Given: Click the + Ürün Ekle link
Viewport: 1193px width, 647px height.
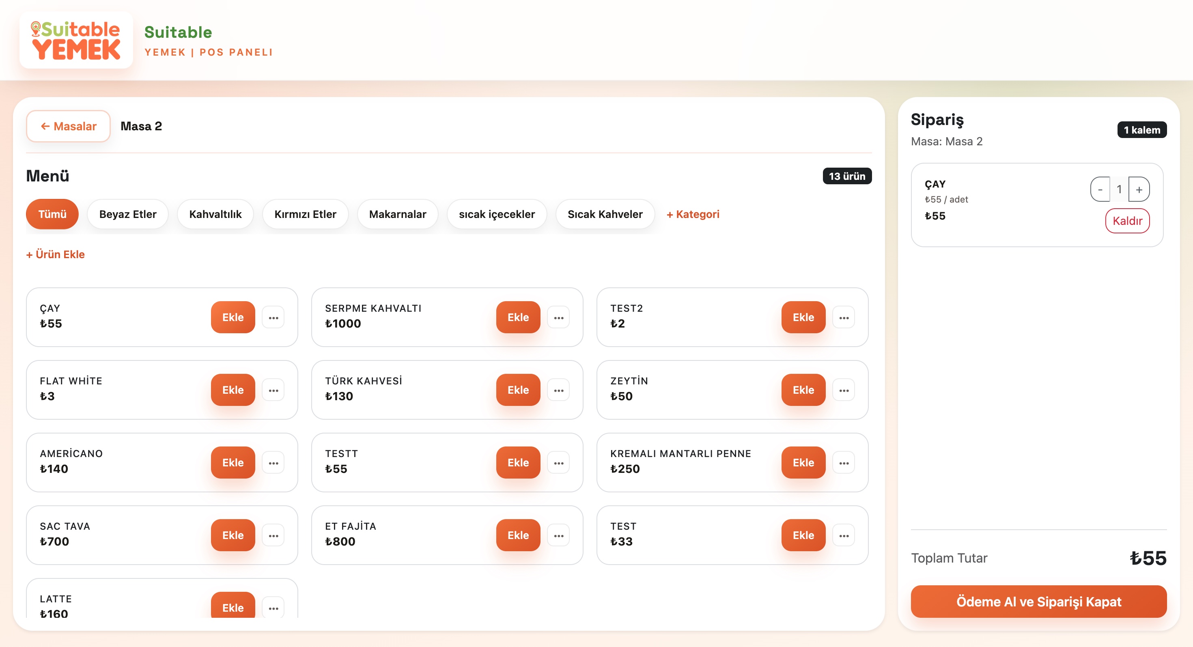Looking at the screenshot, I should click(56, 254).
